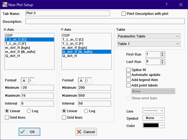
Task: Open the Parametric Table dropdown
Action: coord(149,36)
